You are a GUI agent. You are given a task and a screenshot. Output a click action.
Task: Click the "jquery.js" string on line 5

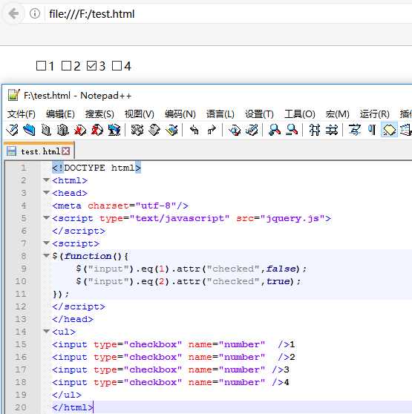click(x=292, y=218)
